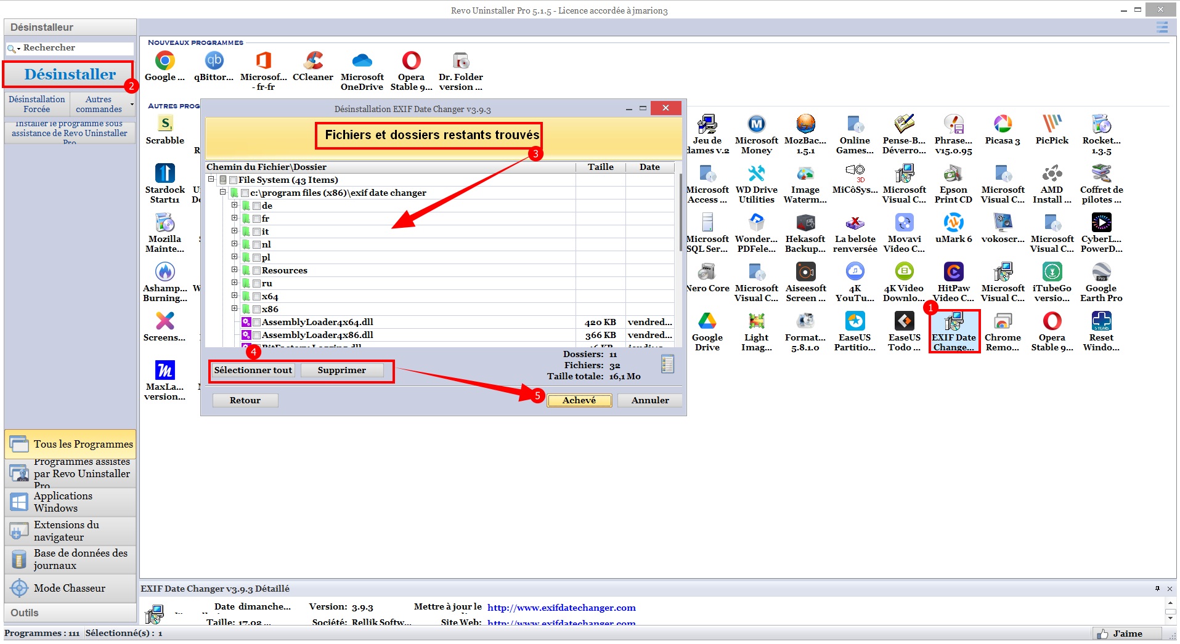1180x644 pixels.
Task: Open Applications Windows section
Action: coord(70,502)
